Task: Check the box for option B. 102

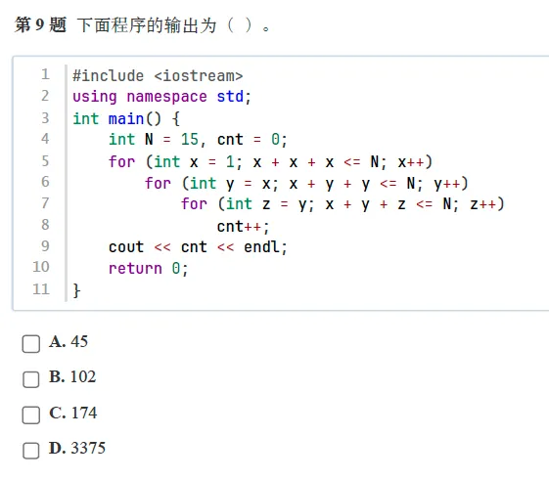Action: pyautogui.click(x=30, y=379)
